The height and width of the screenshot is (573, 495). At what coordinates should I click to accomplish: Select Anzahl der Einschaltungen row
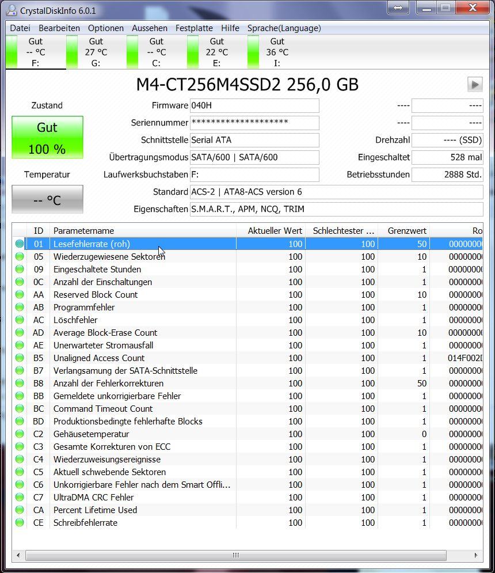pyautogui.click(x=247, y=282)
